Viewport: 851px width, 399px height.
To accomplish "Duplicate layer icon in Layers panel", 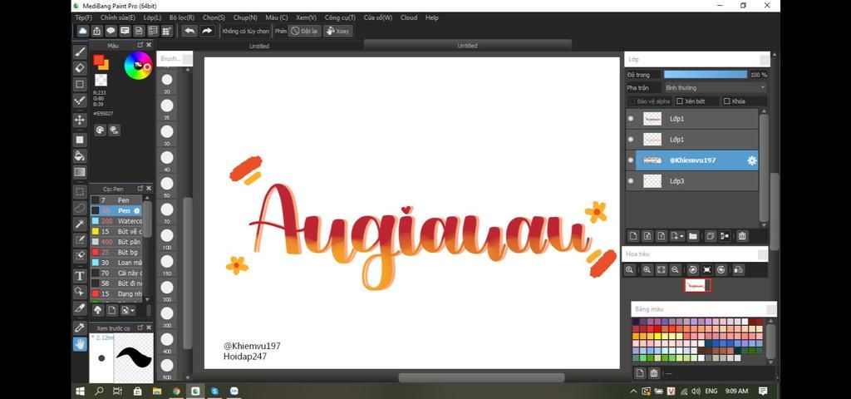I will point(711,236).
